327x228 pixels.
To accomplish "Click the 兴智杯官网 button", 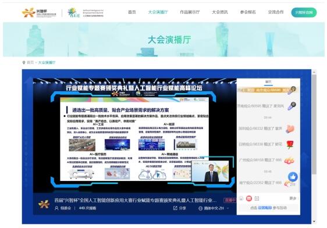I will coord(304,12).
